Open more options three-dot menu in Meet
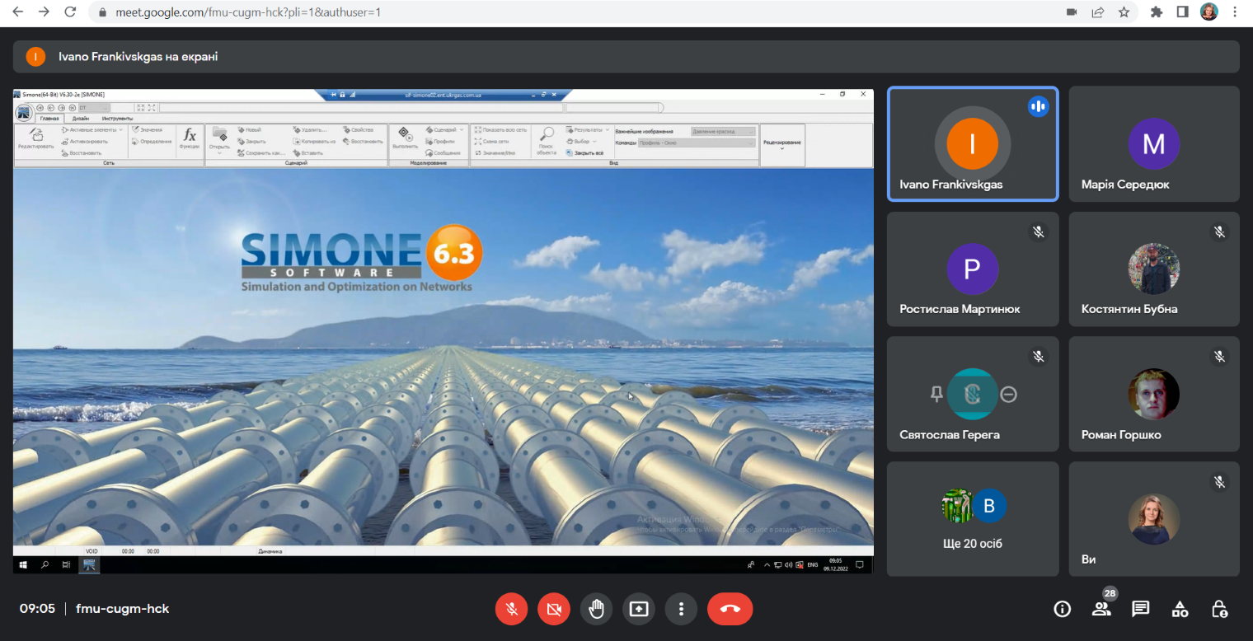 click(x=681, y=609)
